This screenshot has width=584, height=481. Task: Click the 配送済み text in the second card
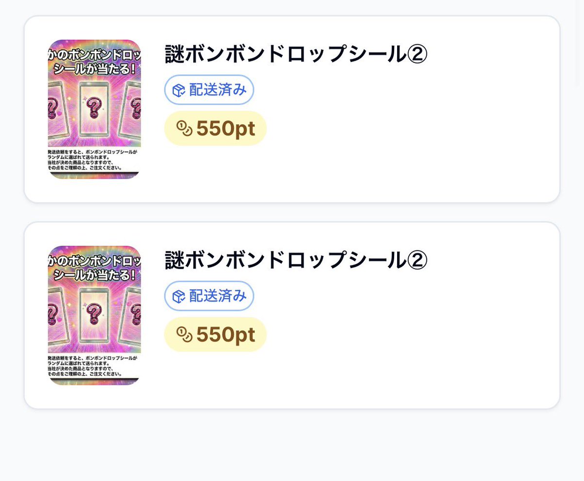(x=218, y=296)
